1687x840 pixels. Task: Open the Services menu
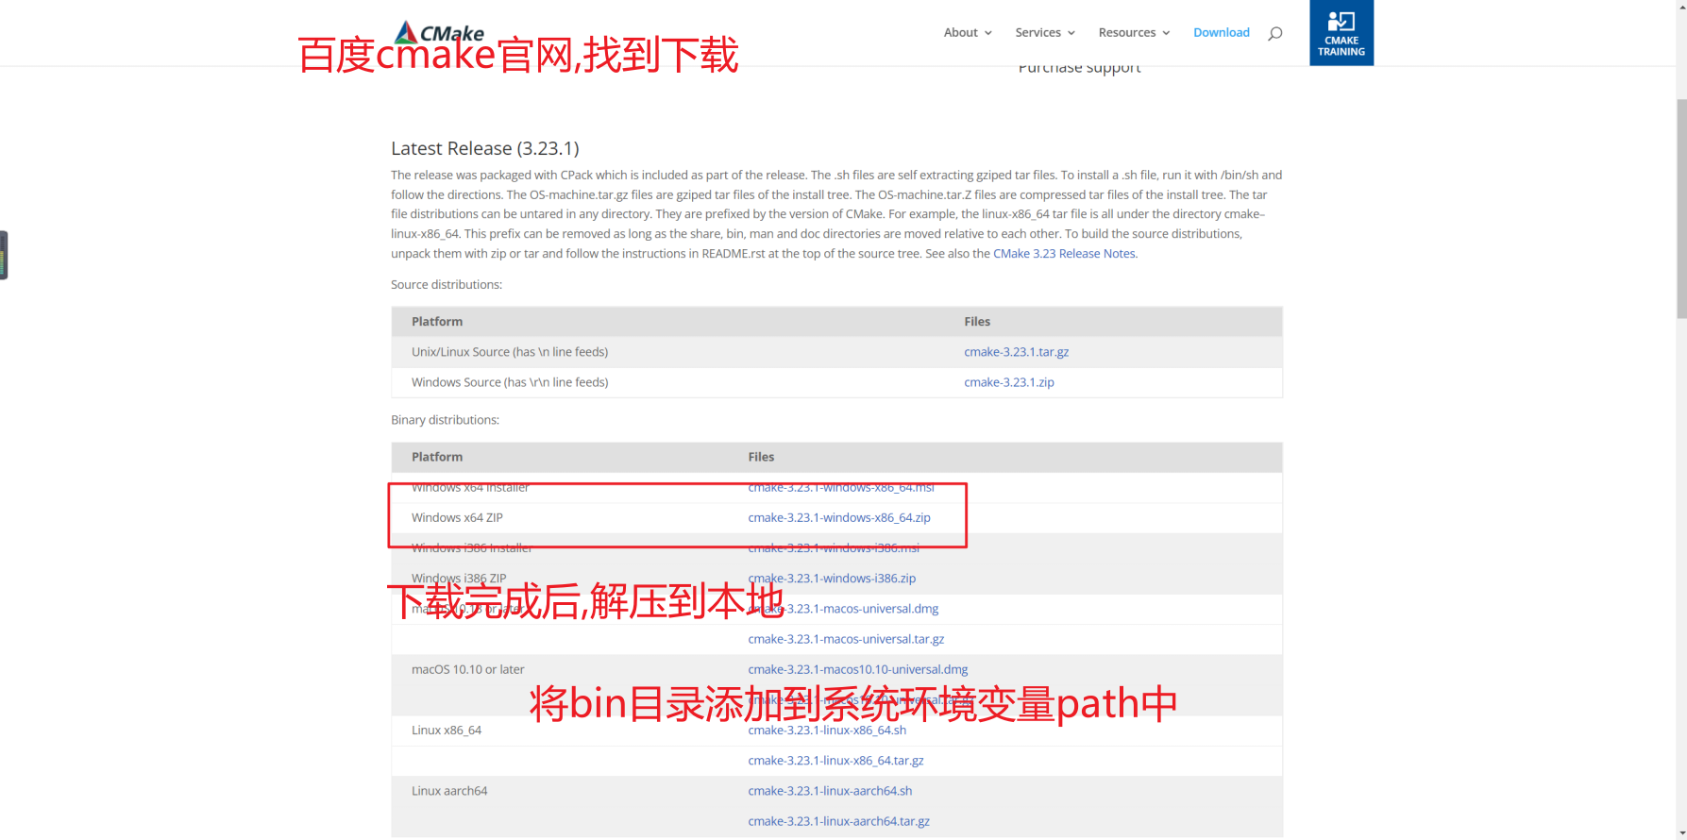[x=1038, y=32]
